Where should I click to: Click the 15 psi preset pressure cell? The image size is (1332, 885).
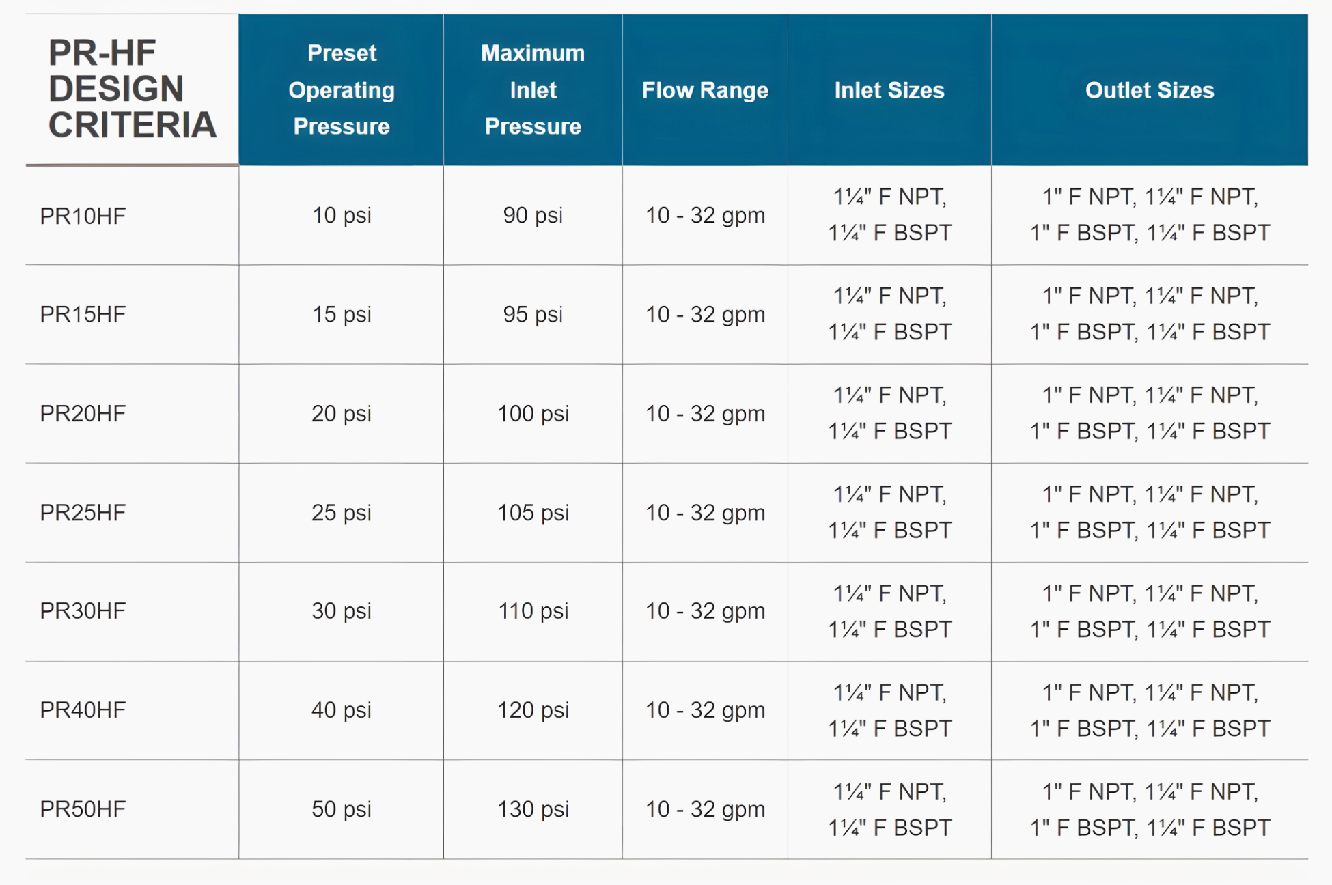342,314
